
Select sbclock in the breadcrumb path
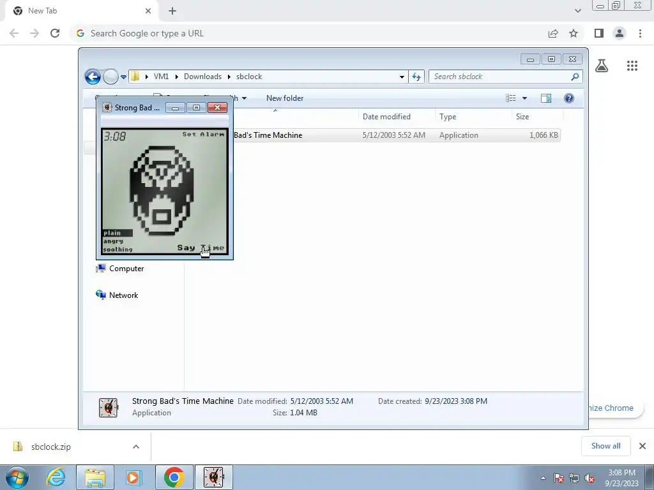click(x=249, y=77)
